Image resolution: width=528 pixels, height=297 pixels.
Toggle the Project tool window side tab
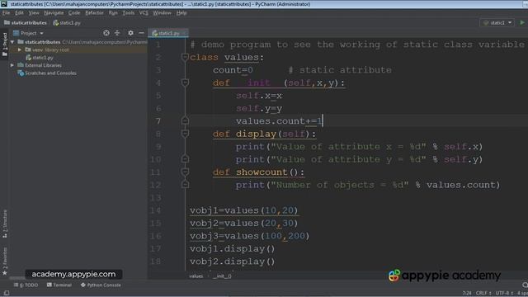(4, 44)
